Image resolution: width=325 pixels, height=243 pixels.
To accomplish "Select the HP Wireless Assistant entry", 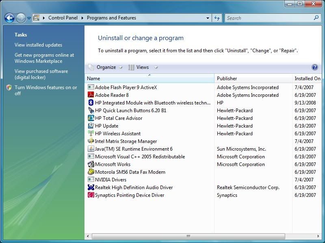I will click(x=203, y=133).
